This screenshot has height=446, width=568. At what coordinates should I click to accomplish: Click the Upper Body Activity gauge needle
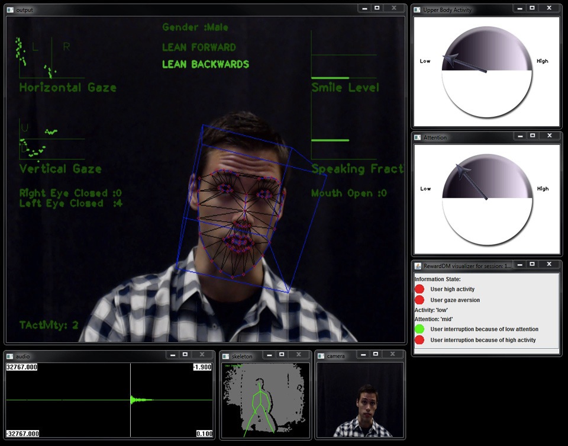464,64
